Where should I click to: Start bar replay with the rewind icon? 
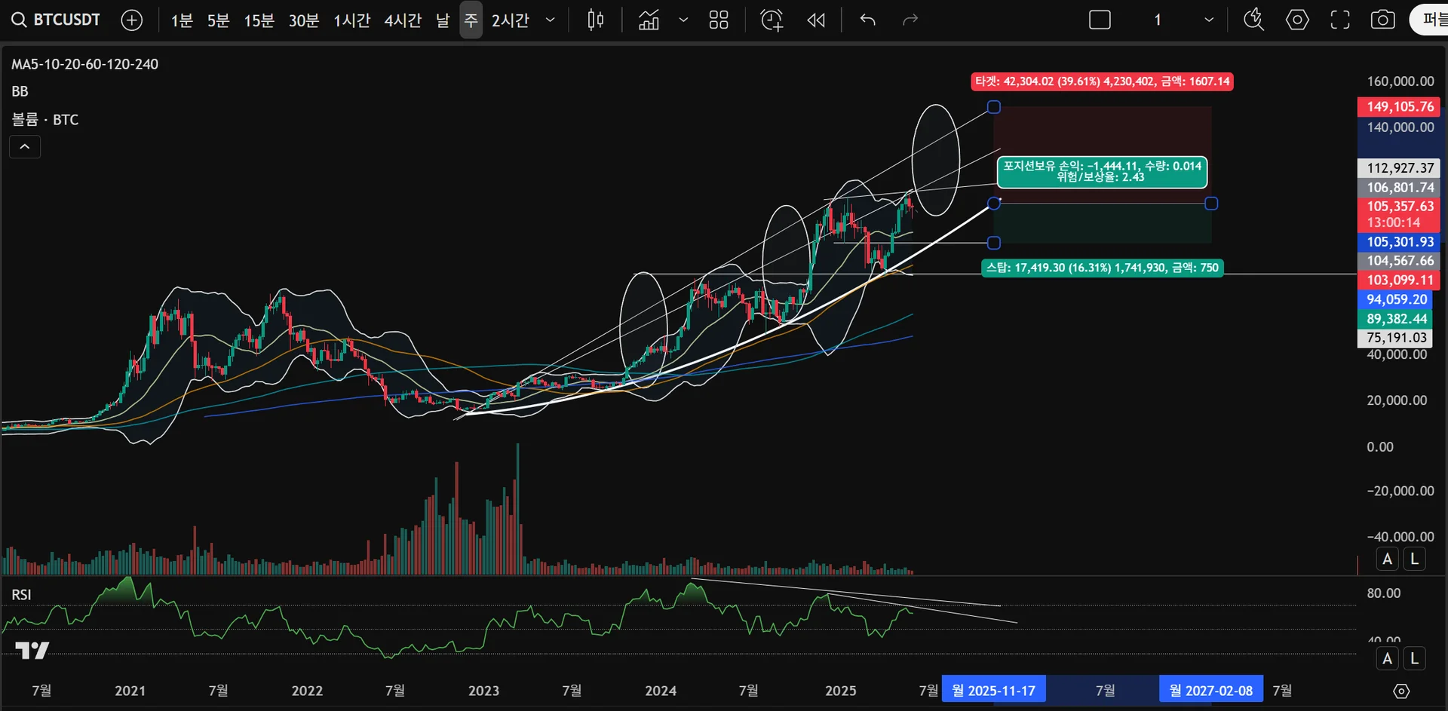click(816, 20)
